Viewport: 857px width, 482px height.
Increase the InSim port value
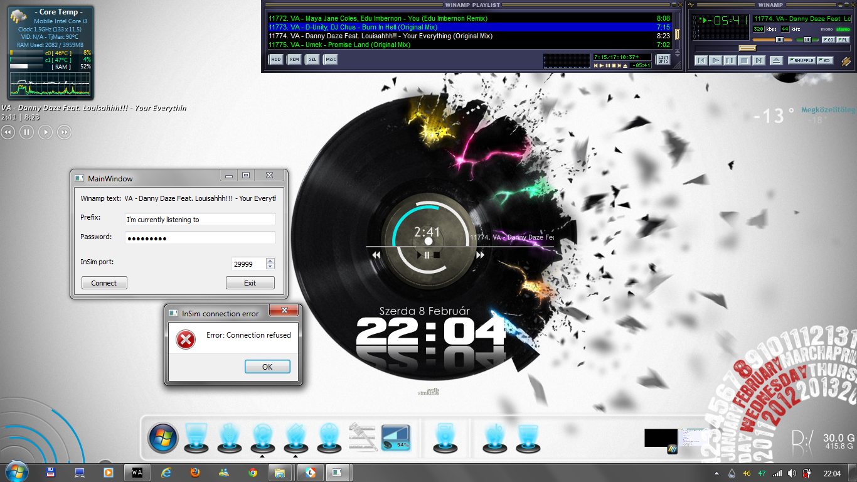pos(270,260)
